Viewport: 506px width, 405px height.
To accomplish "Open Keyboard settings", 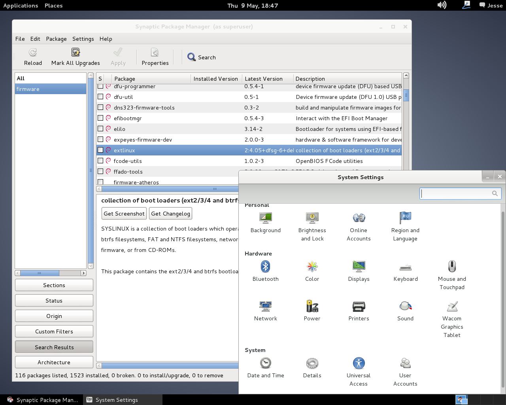I will coord(406,271).
